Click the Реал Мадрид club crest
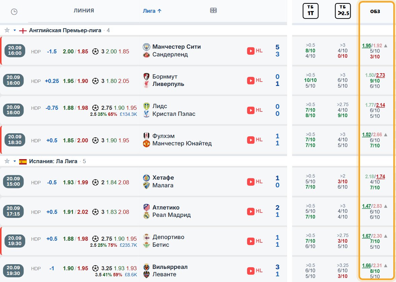Screen dimensions: 396x282 [x=147, y=215]
